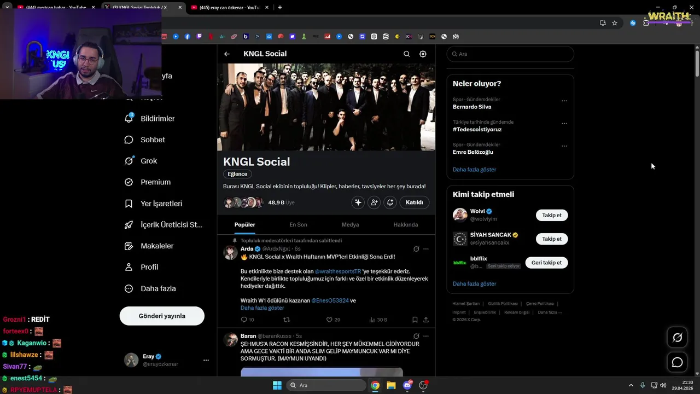Switch to the Medya tab
Image resolution: width=700 pixels, height=394 pixels.
coord(351,224)
